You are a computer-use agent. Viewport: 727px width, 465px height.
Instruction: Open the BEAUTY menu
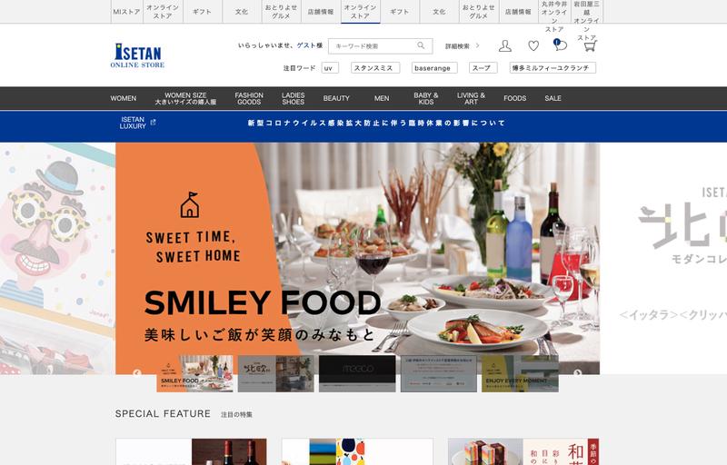[x=336, y=98]
